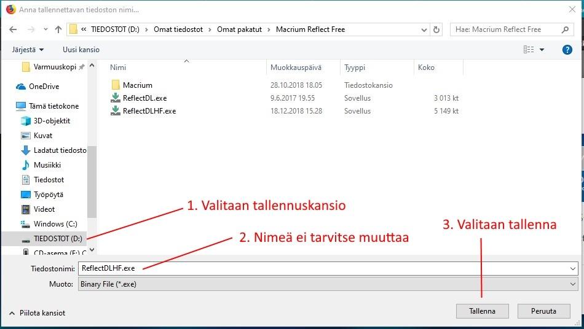Click sidebar scrollbar up arrow

pyautogui.click(x=92, y=66)
